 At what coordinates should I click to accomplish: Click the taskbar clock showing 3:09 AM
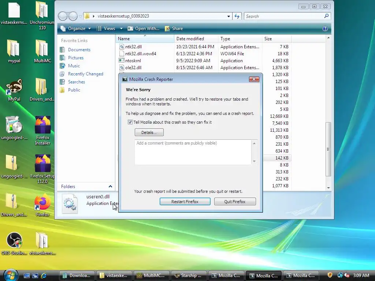(361, 275)
